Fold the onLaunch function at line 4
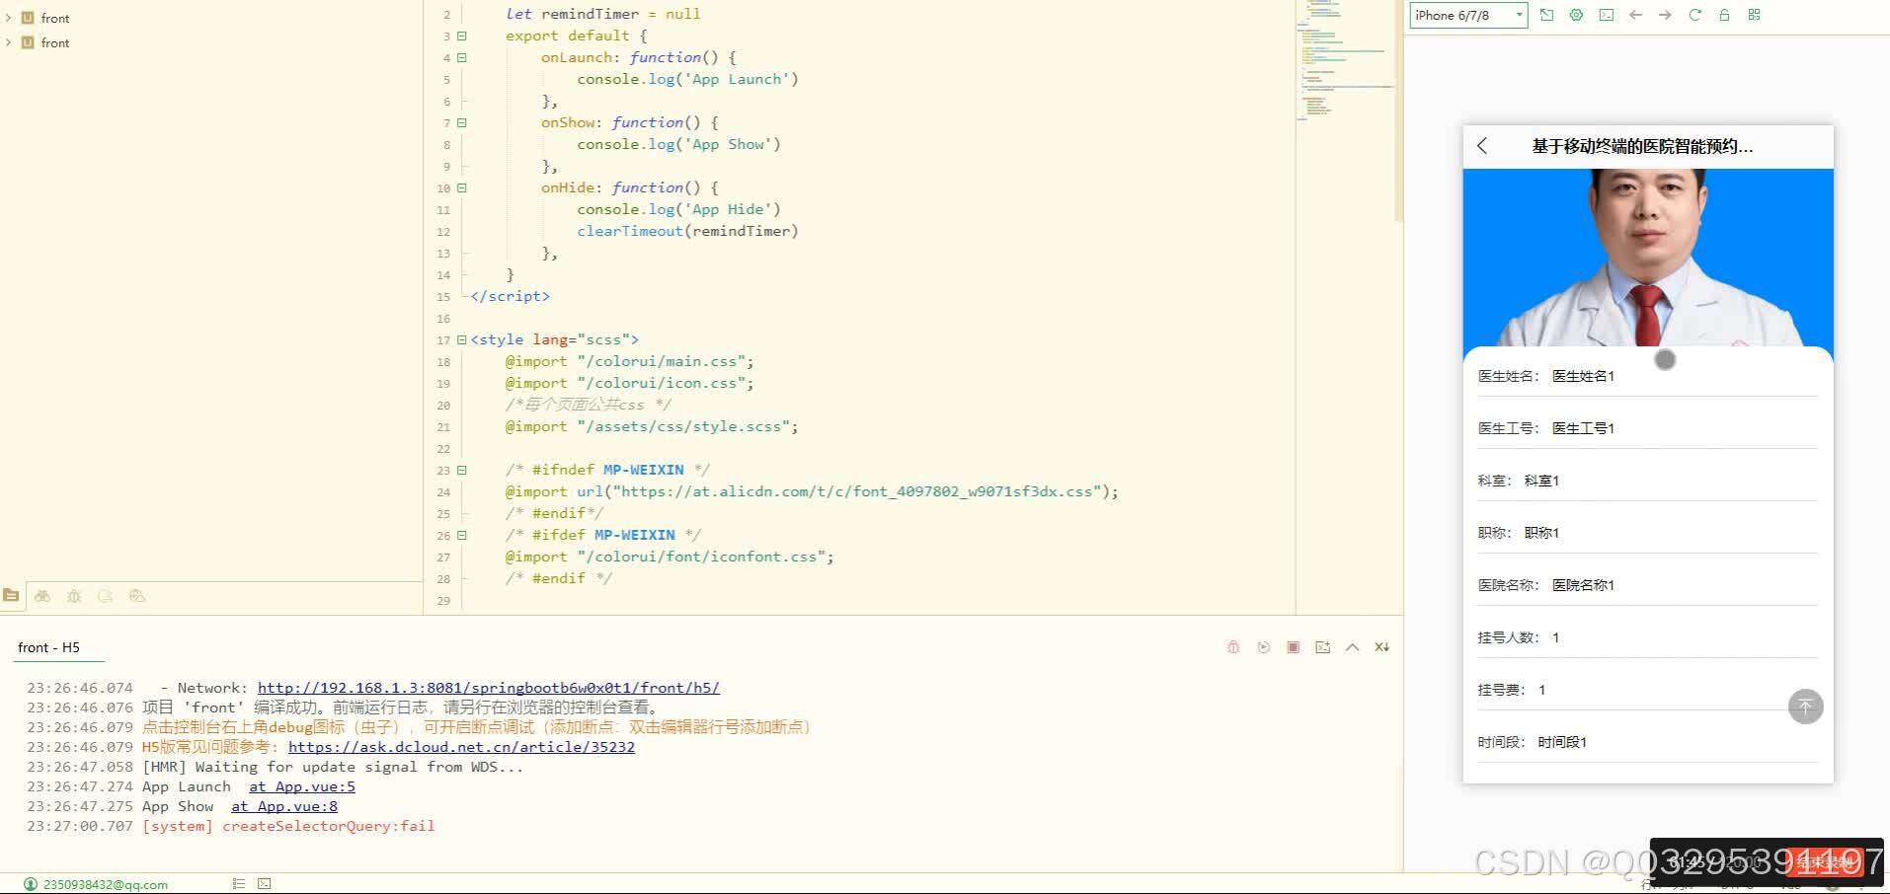 461,58
